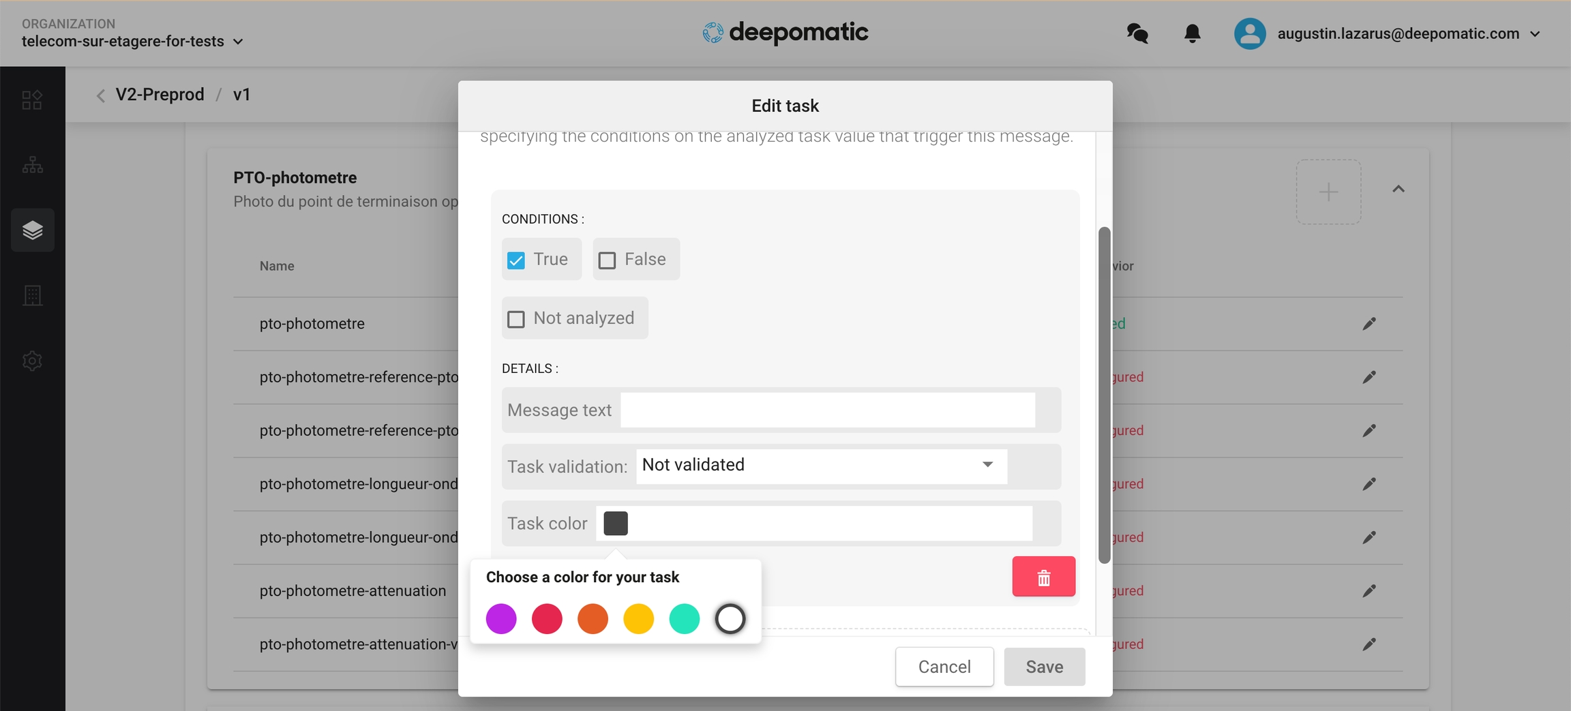Select the purple task color
1571x711 pixels.
pyautogui.click(x=501, y=619)
